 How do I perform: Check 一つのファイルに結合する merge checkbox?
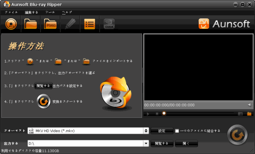[x=177, y=131]
